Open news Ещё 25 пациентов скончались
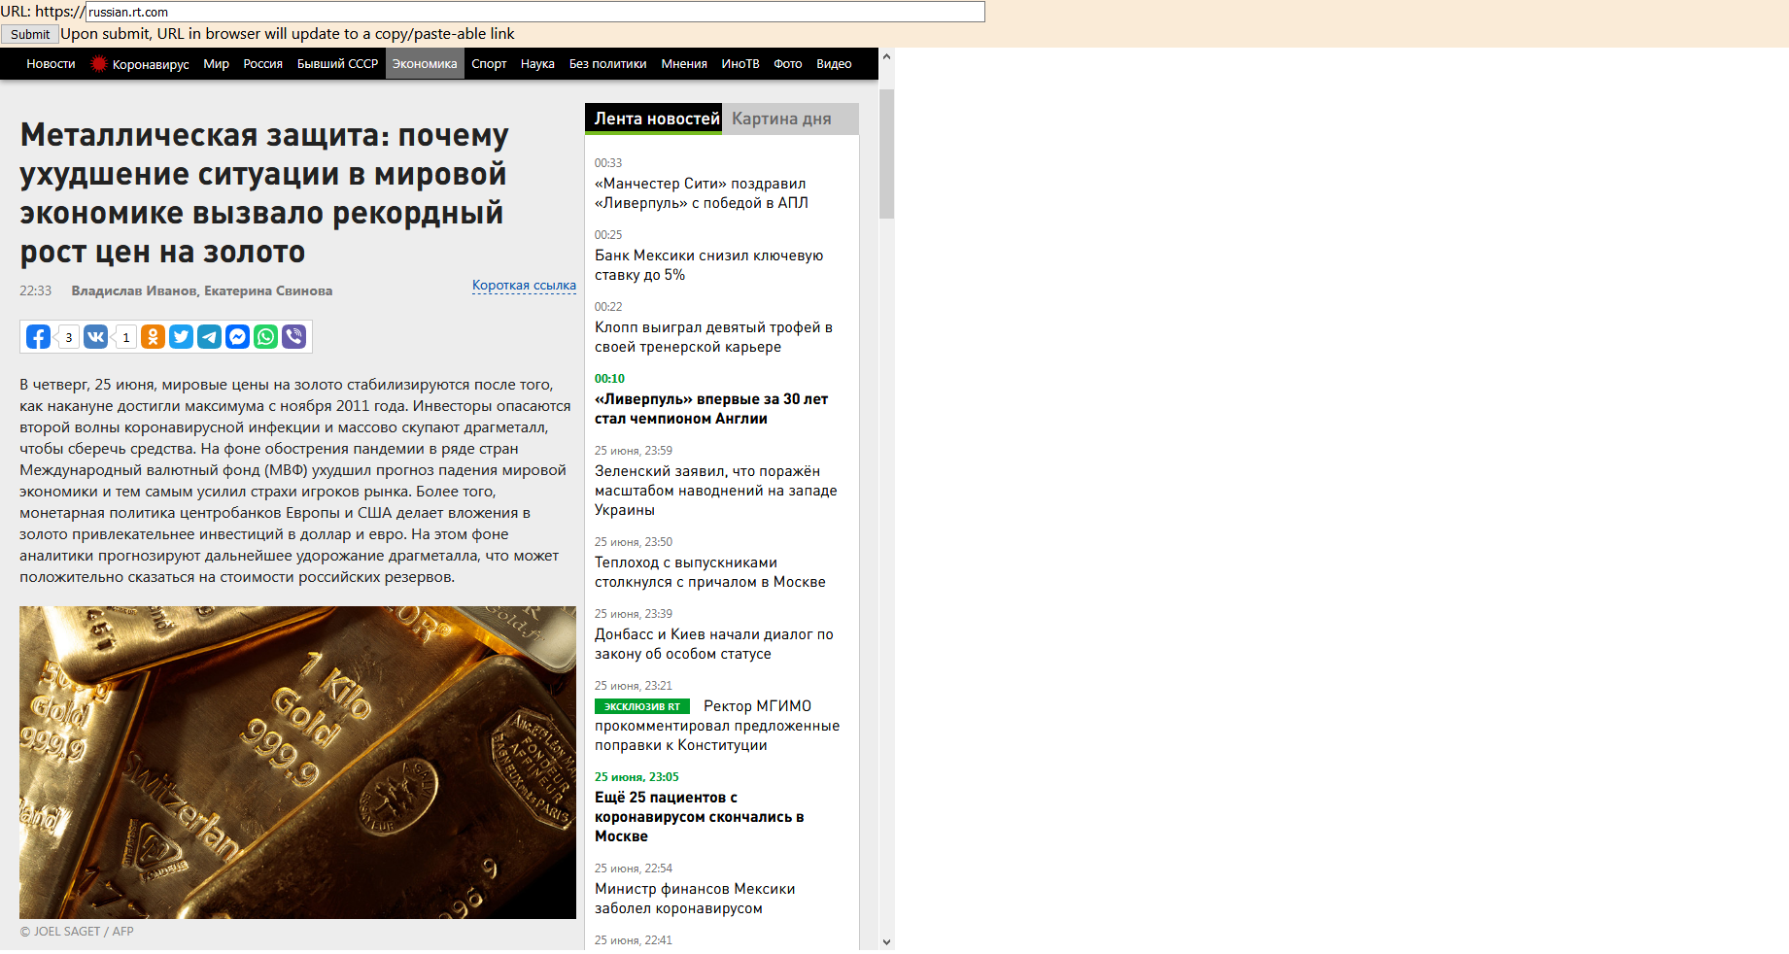The height and width of the screenshot is (954, 1789). click(700, 817)
